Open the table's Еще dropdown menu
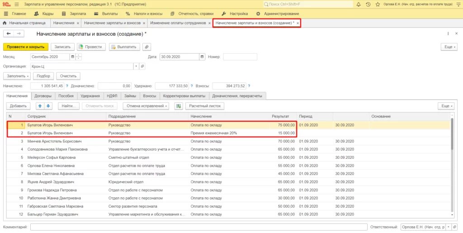Image resolution: width=463 pixels, height=233 pixels. (446, 106)
